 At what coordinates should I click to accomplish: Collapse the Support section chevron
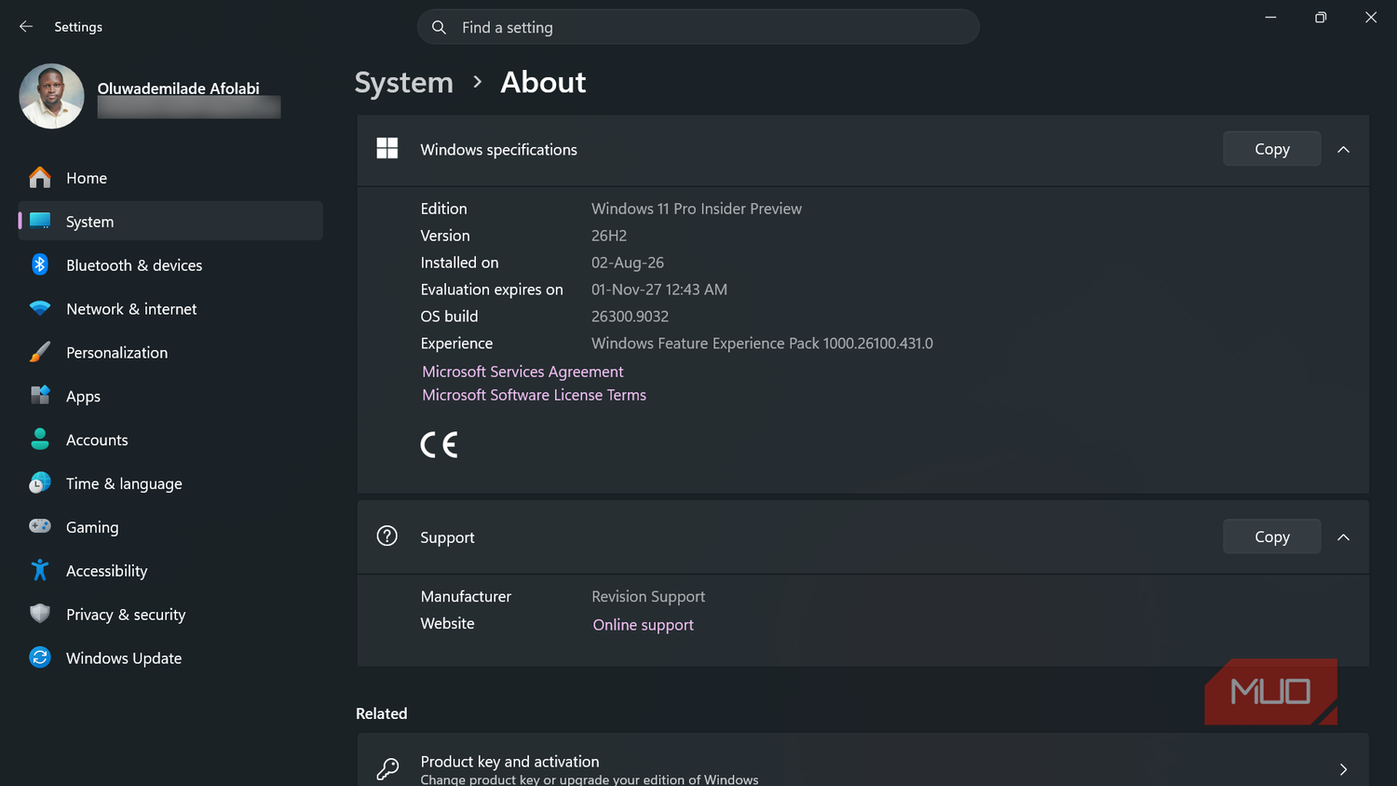click(1343, 537)
